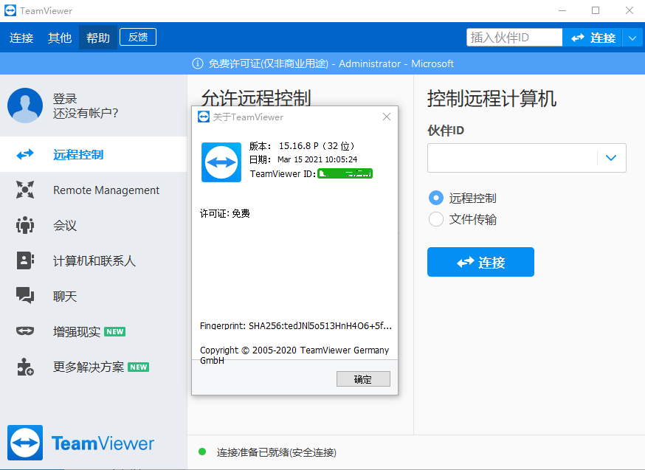
Task: Go to the 会议 section
Action: click(94, 225)
